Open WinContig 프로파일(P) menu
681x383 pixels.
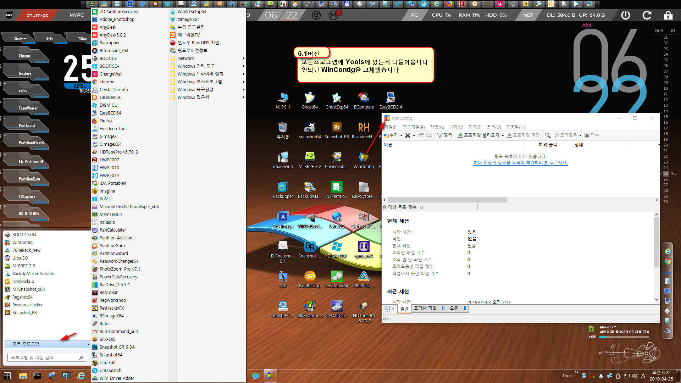[414, 127]
